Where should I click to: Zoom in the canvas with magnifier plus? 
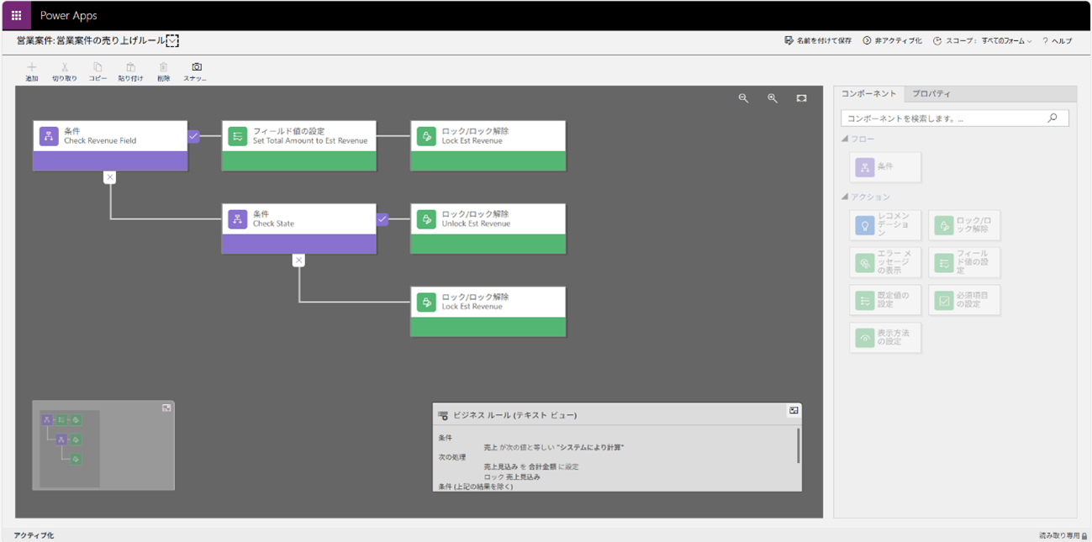tap(773, 98)
